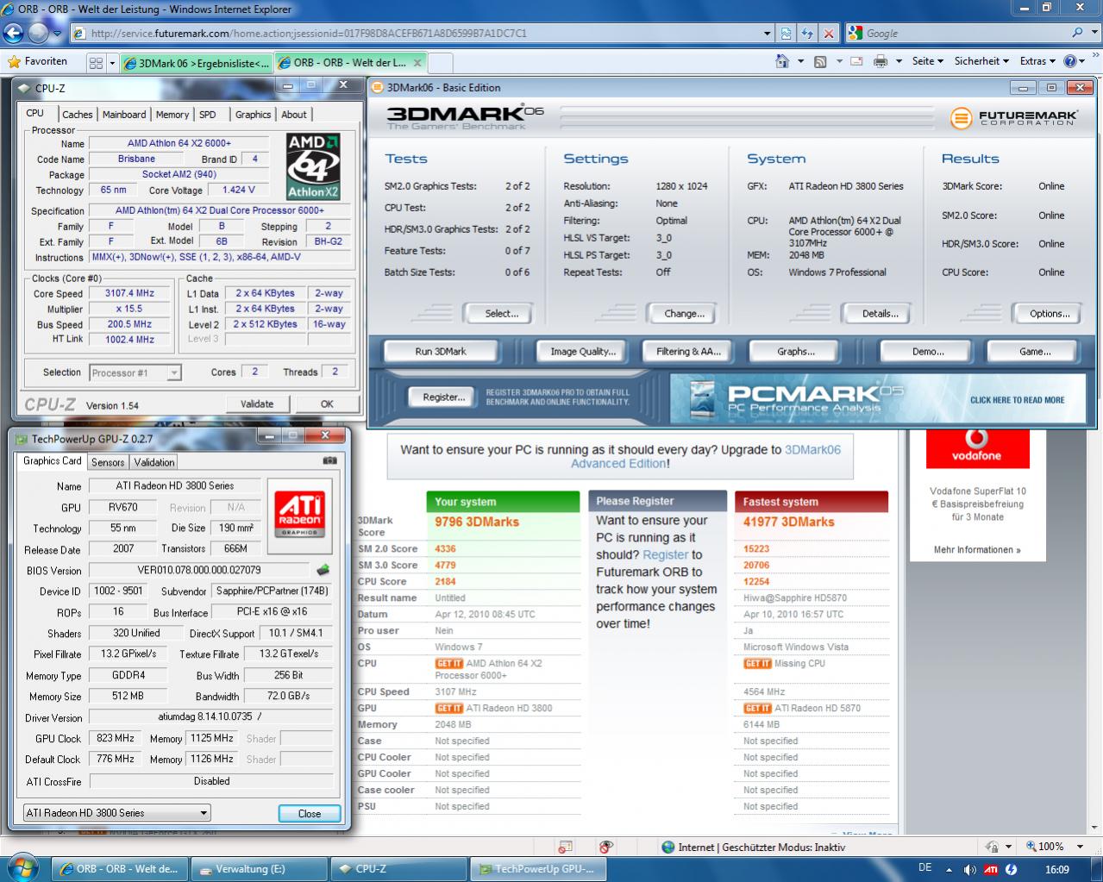Go back with the browser Back arrow
Image resolution: width=1103 pixels, height=882 pixels.
coord(13,34)
